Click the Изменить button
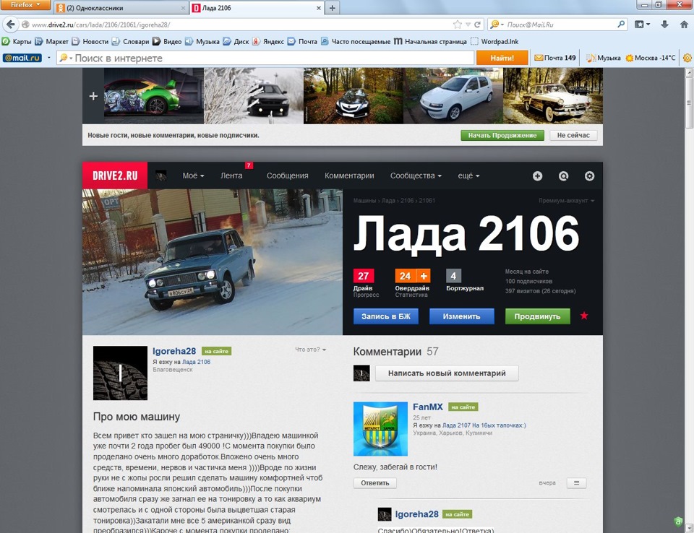 pyautogui.click(x=462, y=316)
